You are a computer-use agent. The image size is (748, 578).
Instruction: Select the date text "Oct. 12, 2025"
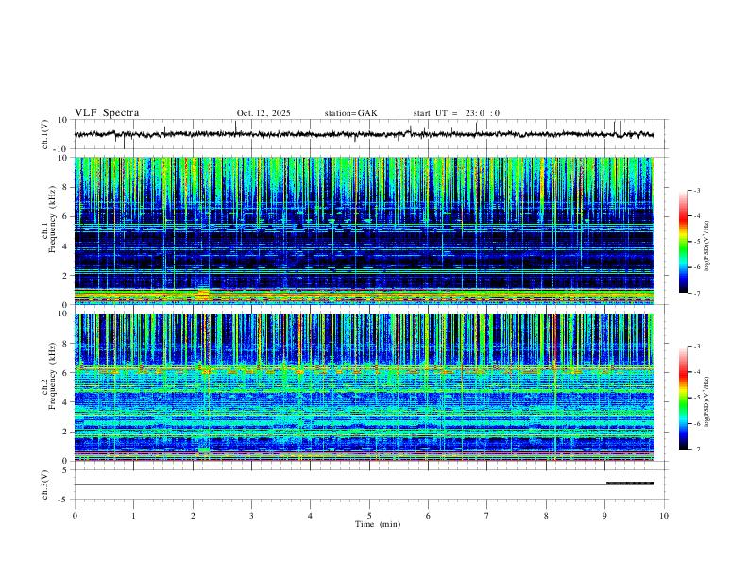coord(263,113)
